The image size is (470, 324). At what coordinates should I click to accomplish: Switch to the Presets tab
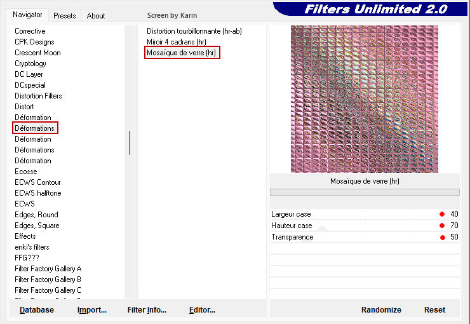(x=64, y=16)
